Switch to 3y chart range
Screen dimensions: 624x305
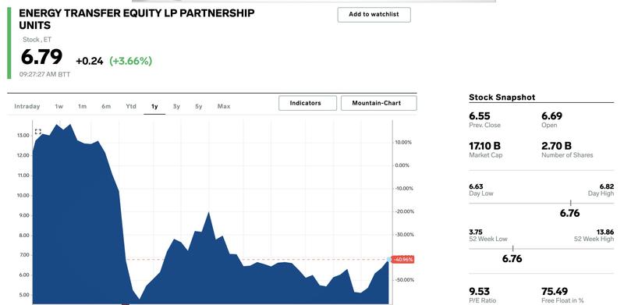tap(177, 106)
